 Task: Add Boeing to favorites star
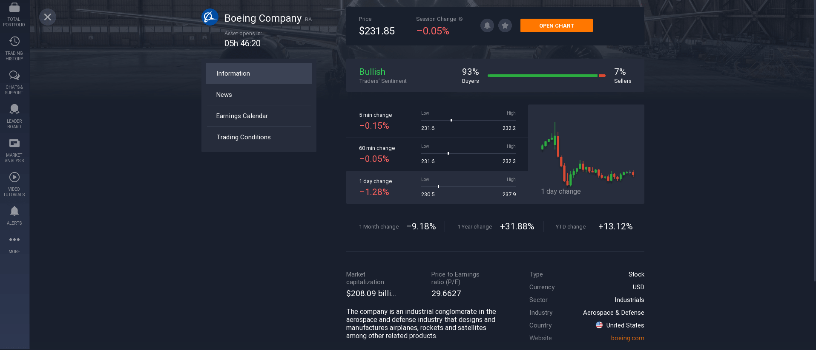505,25
